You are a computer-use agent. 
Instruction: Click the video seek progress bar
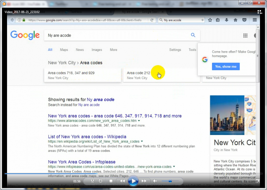(133, 174)
